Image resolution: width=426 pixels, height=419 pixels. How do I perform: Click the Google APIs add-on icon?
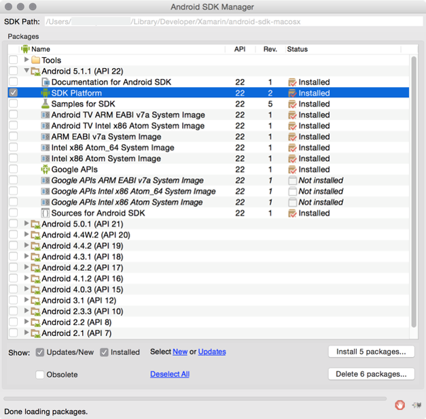pyautogui.click(x=46, y=169)
